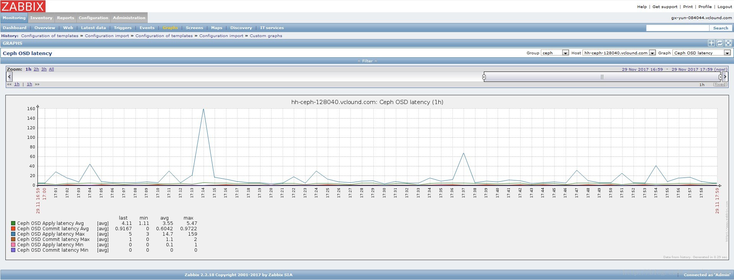Click right arrow of time scrollbar

[725, 77]
